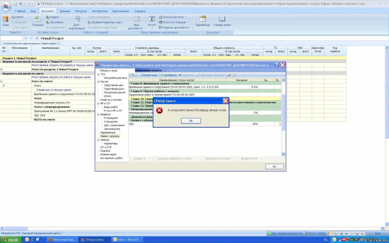Click OK in the error message box
Screen dimensions: 389x243
tap(191, 121)
